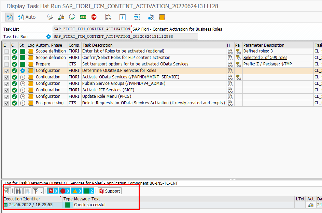Click green check icon on 'Publish Service Groups' row
Viewport: 322px width, 213px height.
click(14, 83)
